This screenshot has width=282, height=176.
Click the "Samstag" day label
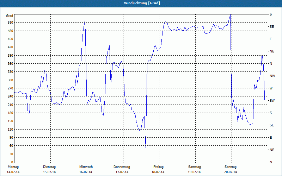coord(195,167)
